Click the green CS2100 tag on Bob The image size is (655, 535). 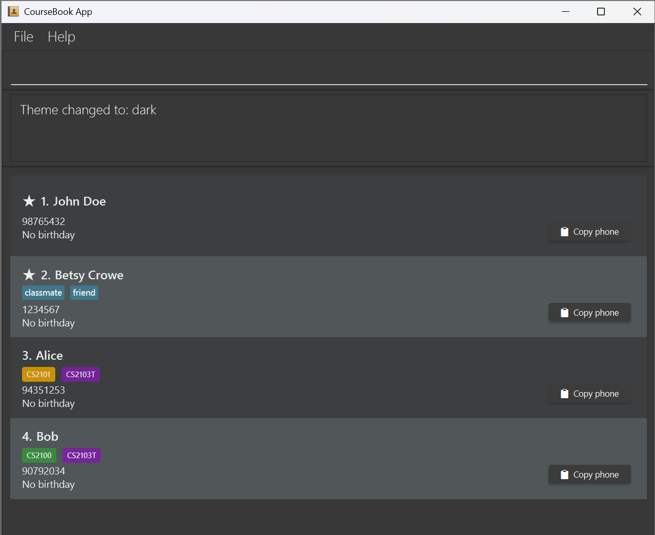(x=39, y=455)
